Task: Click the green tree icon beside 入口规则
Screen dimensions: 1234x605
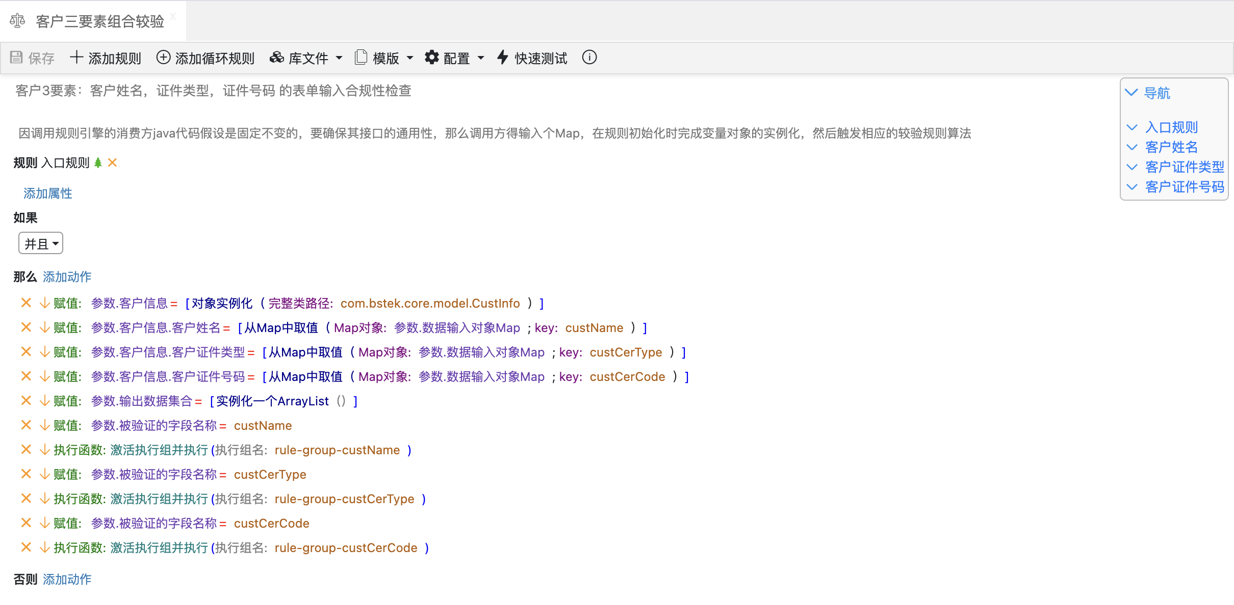Action: tap(98, 163)
